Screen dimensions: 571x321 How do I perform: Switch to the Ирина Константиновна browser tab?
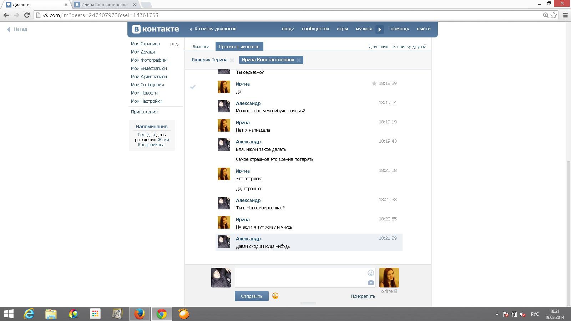(104, 5)
